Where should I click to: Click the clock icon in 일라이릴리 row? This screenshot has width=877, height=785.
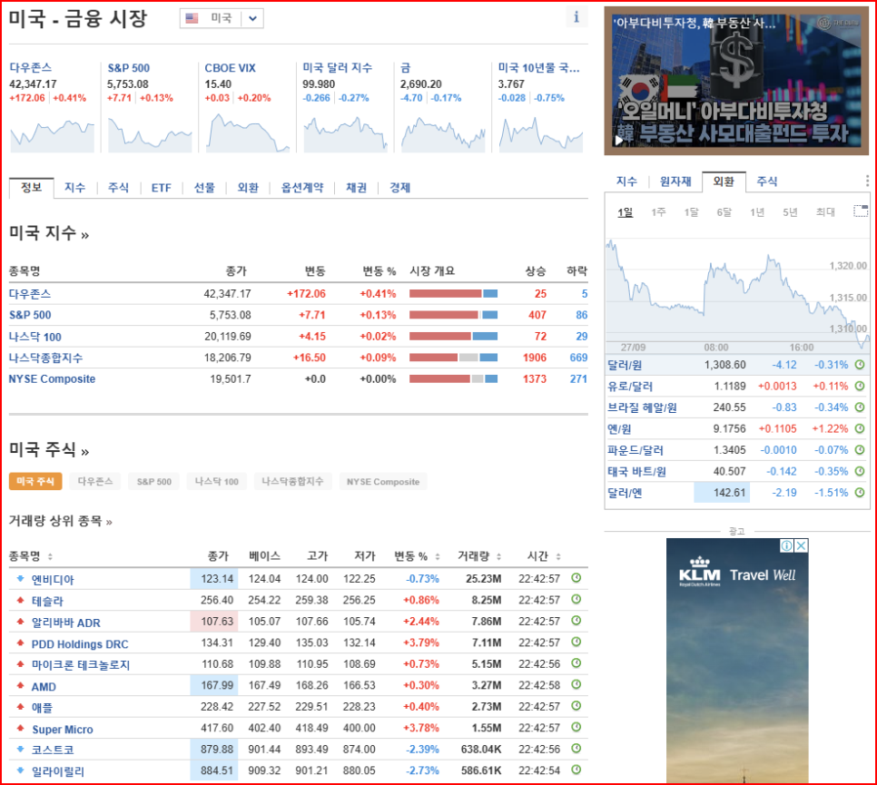point(576,770)
